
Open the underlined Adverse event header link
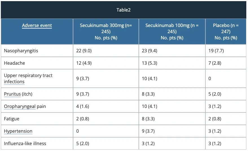[x=37, y=25]
